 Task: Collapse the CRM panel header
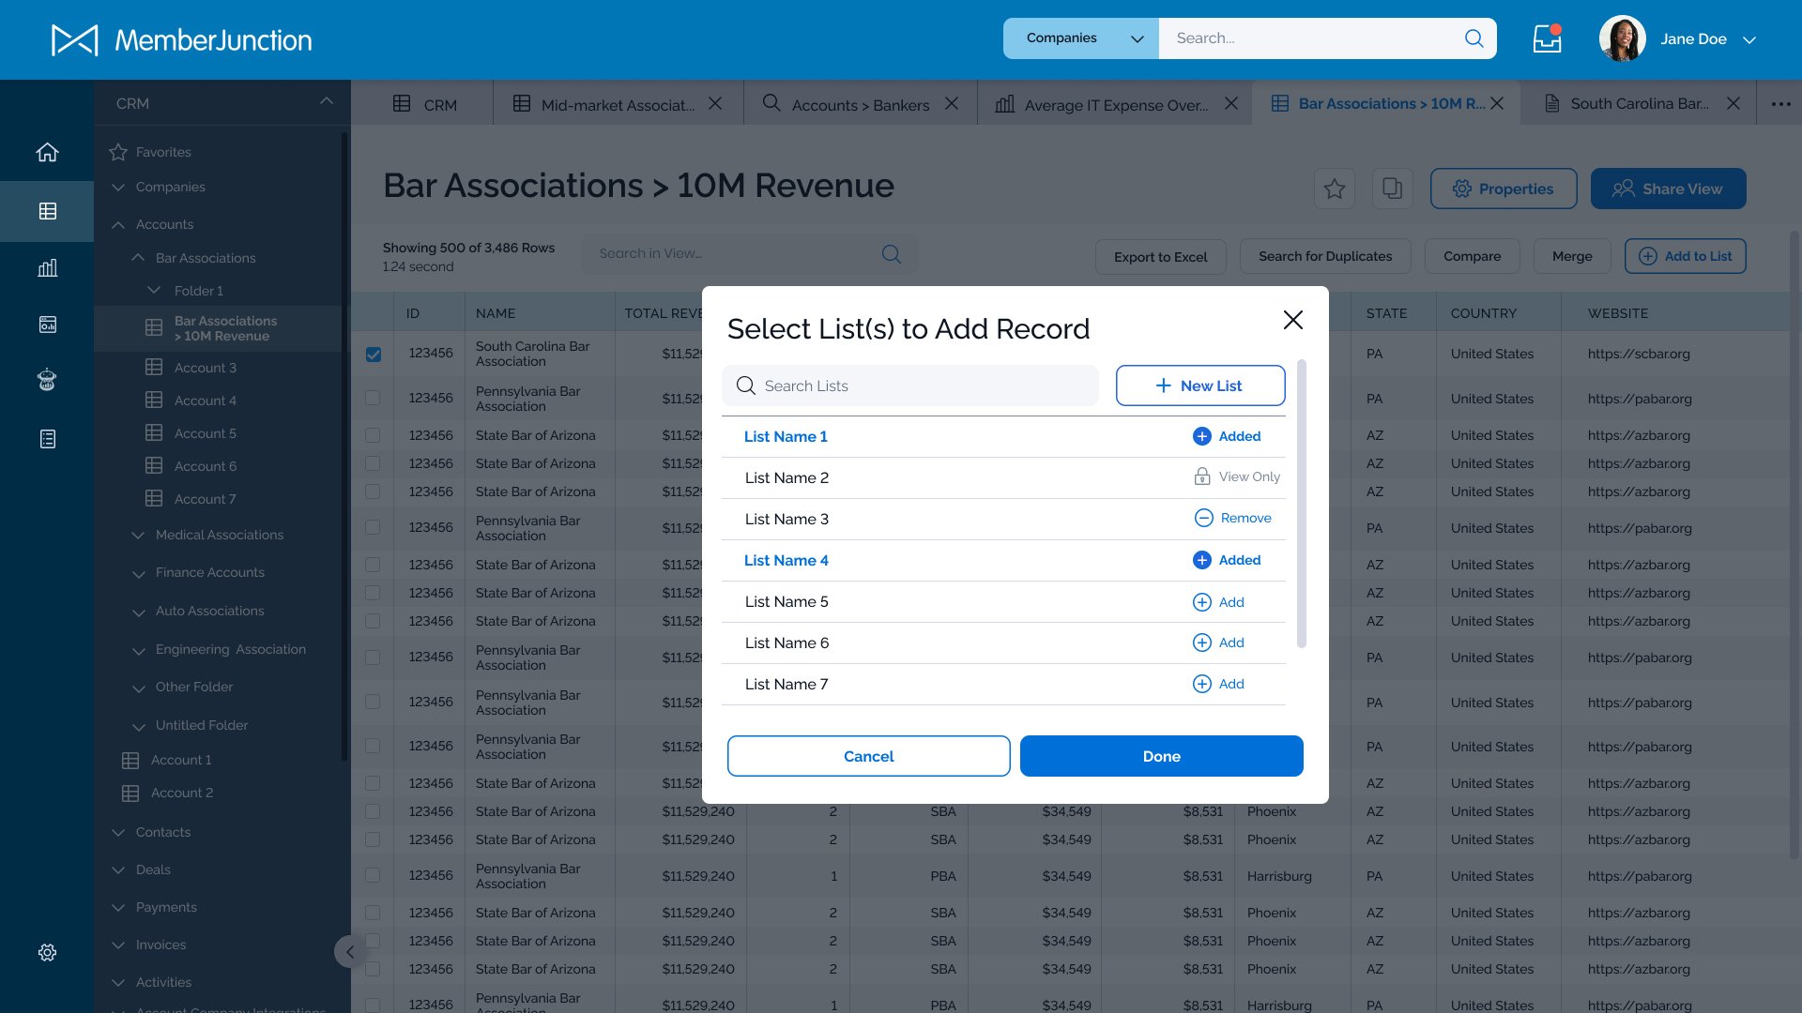pos(327,101)
